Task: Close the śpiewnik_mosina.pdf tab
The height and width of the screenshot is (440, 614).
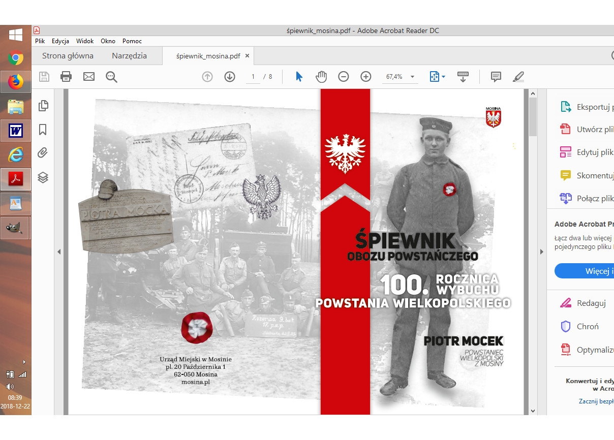Action: click(247, 56)
